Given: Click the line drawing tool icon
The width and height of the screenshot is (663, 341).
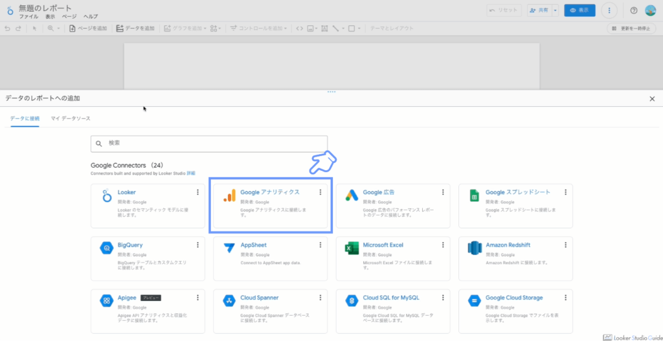Looking at the screenshot, I should 336,28.
